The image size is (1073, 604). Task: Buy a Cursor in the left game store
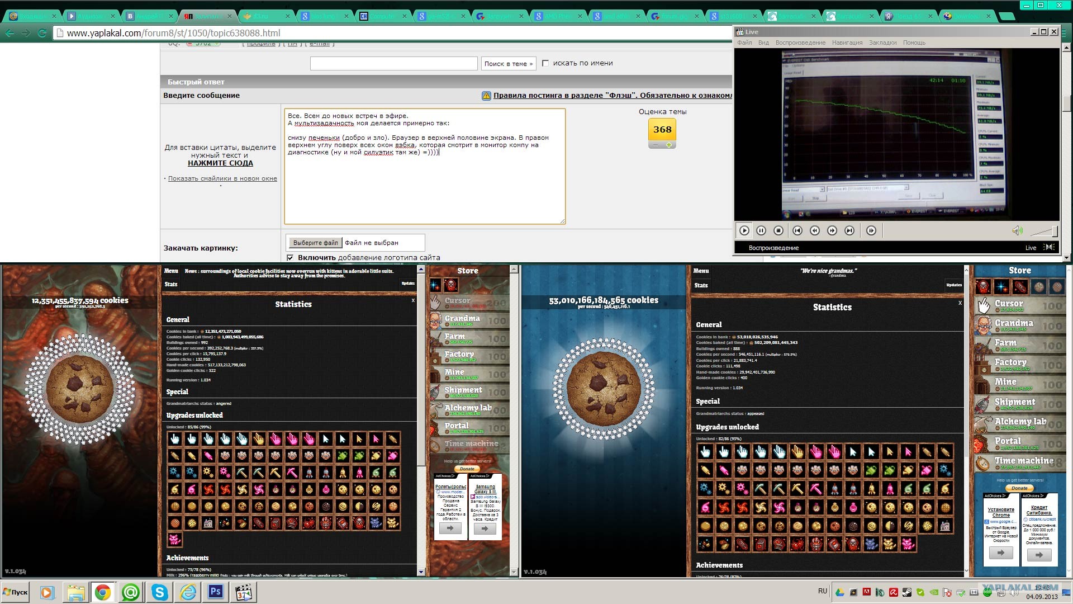469,303
